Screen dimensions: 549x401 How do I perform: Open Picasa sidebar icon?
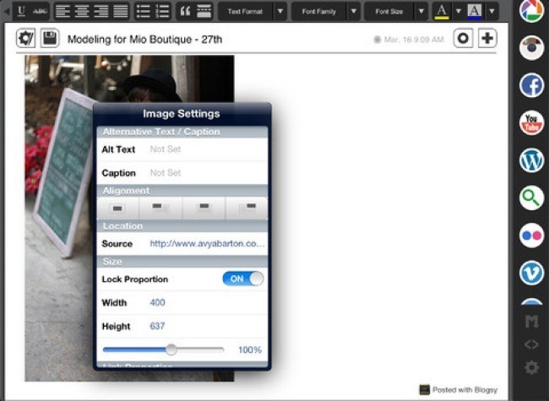[x=531, y=10]
